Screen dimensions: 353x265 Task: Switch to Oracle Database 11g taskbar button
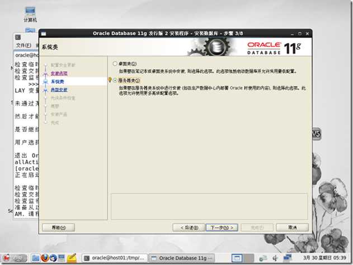(181, 258)
